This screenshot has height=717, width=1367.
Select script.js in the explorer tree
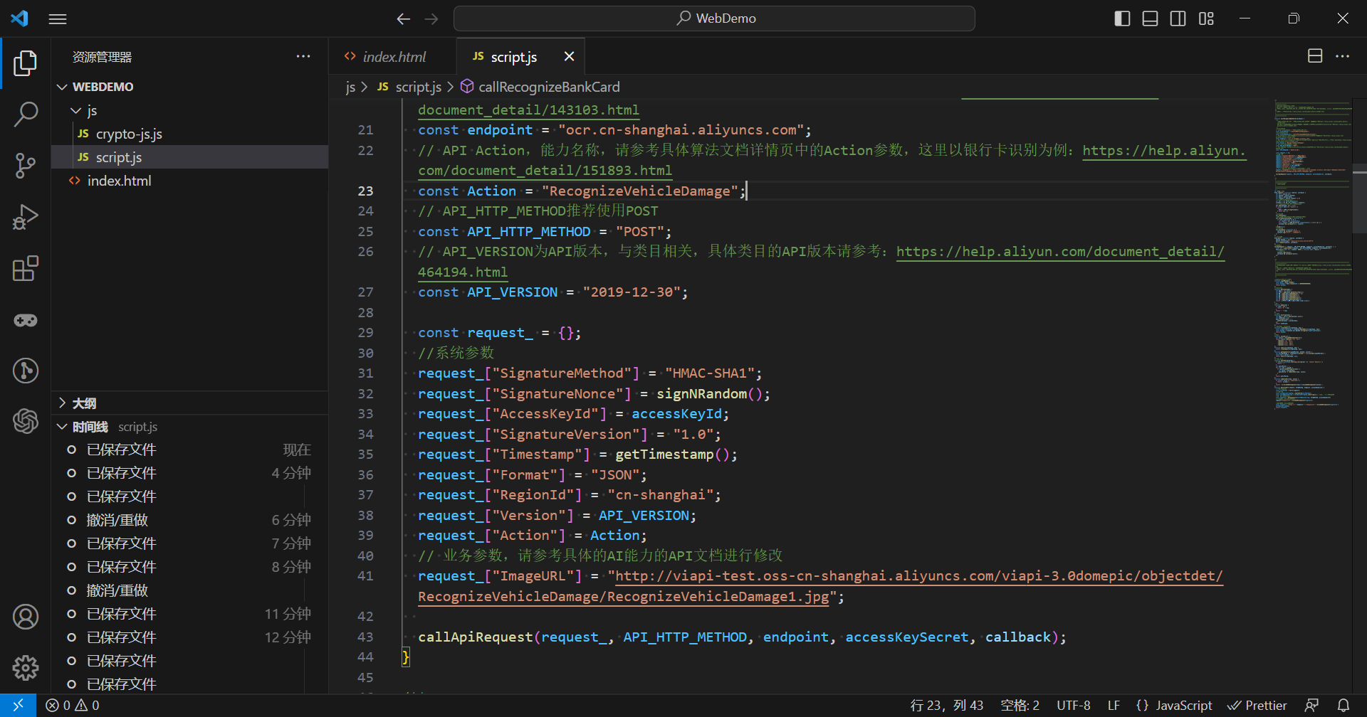pos(189,157)
